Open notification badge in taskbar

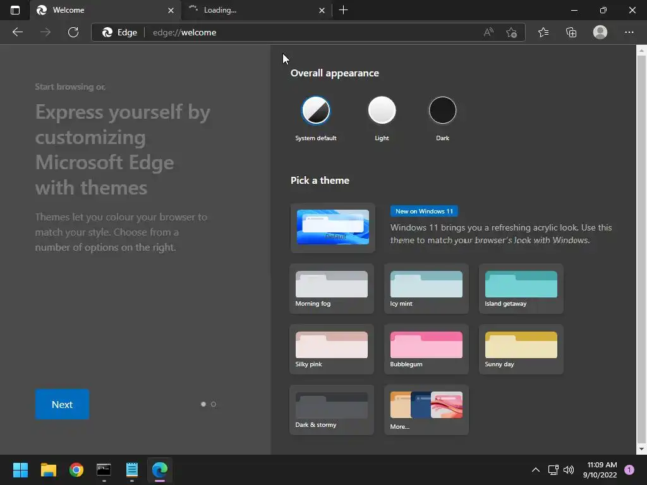(629, 470)
